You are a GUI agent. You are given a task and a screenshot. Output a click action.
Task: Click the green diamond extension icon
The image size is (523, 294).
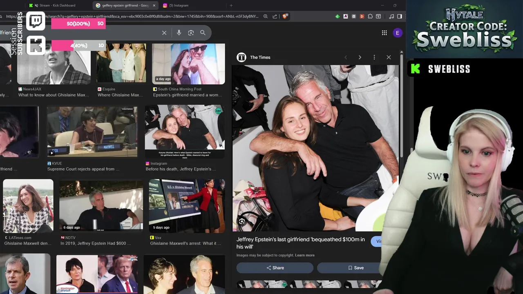point(337,16)
